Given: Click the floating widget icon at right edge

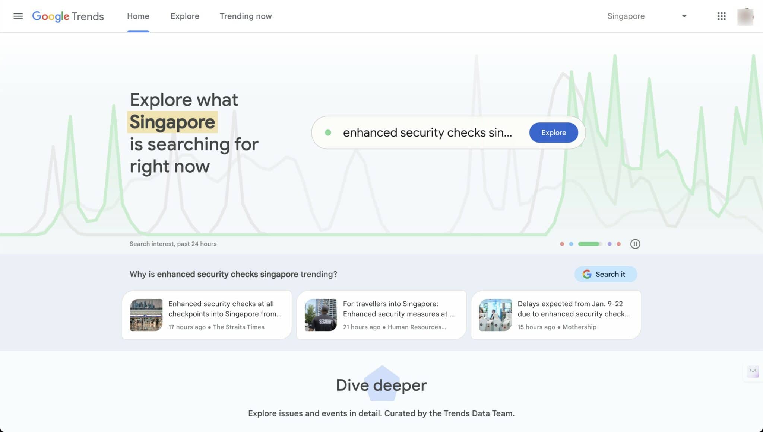Looking at the screenshot, I should 753,371.
